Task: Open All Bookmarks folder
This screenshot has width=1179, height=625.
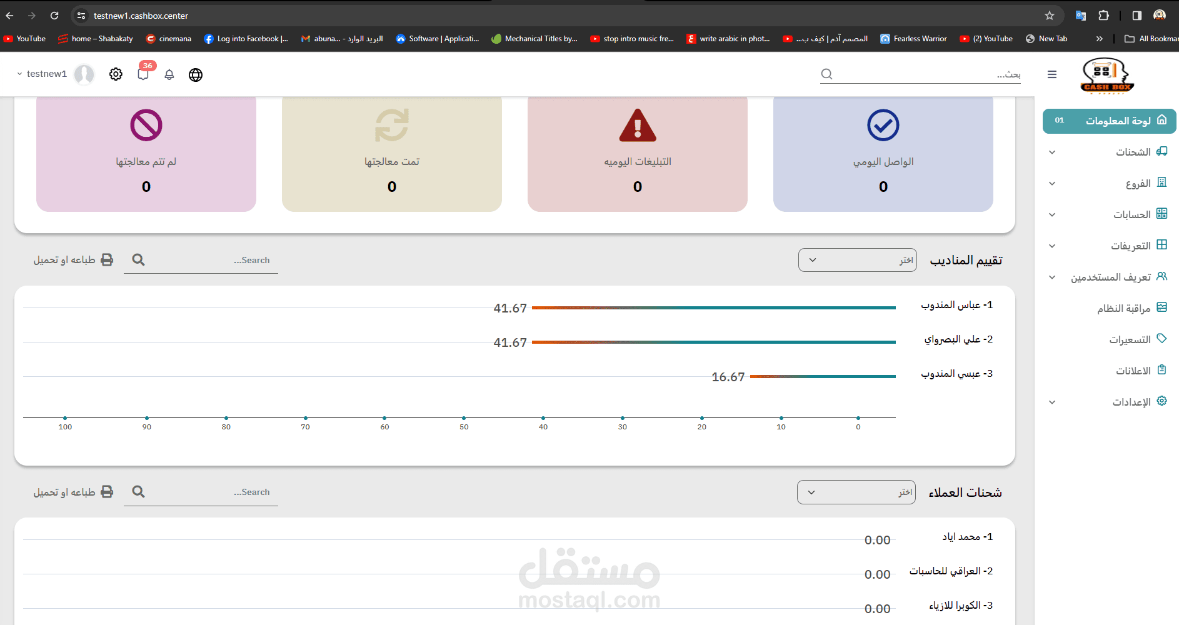Action: click(1151, 39)
